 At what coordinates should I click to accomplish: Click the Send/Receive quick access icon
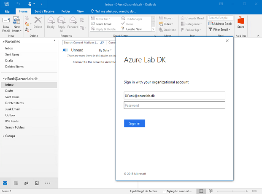pos(6,4)
